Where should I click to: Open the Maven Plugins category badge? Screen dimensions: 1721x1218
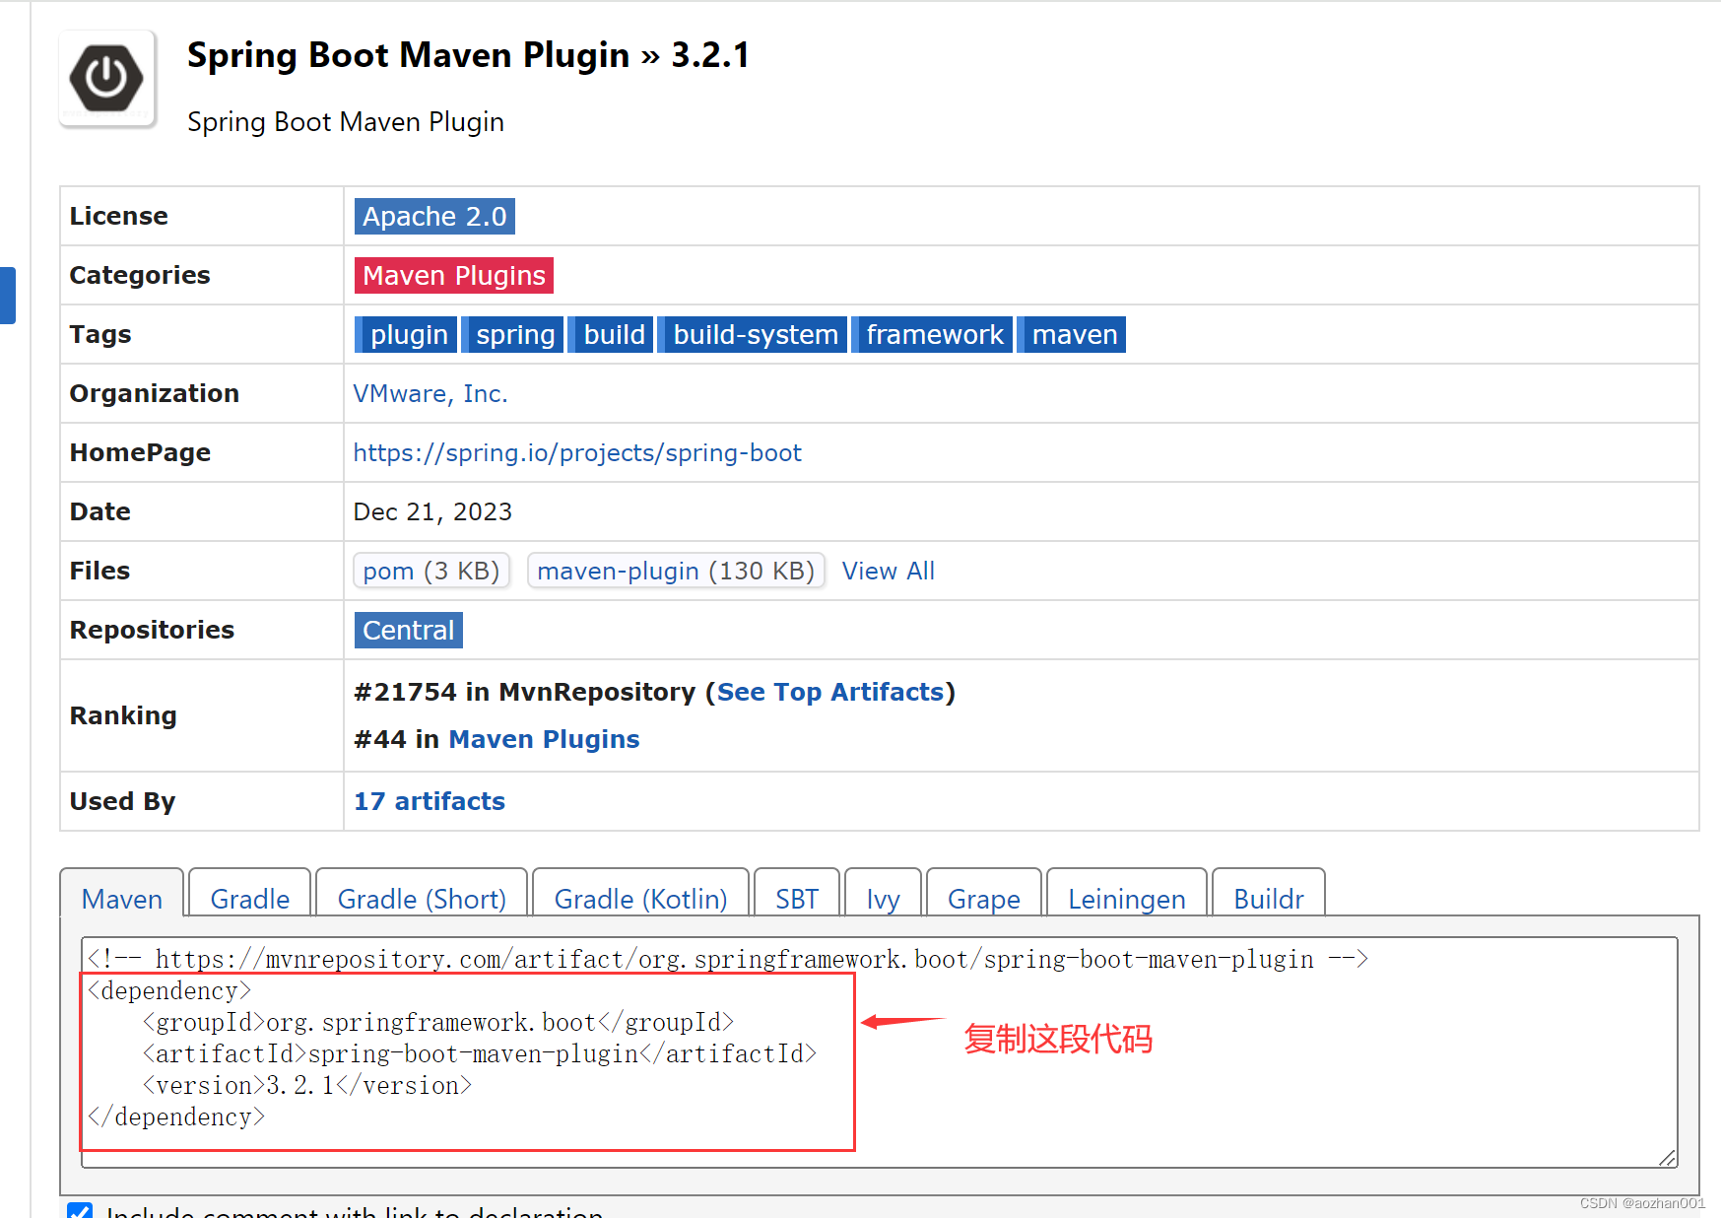tap(453, 275)
